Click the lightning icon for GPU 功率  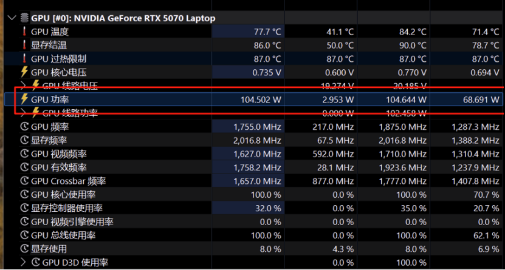point(24,100)
